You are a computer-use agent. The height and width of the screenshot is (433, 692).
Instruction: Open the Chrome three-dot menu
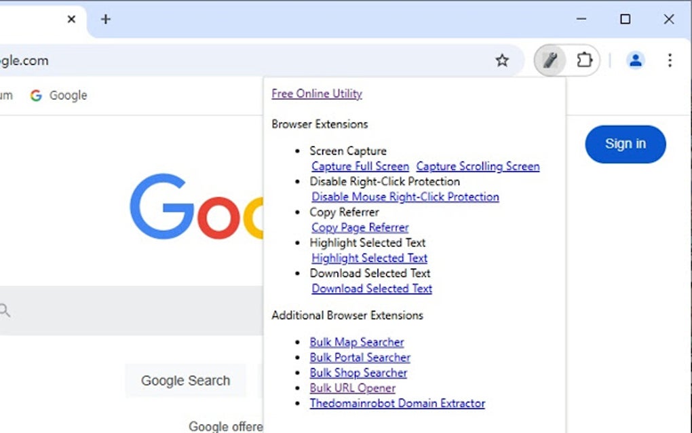click(x=670, y=60)
